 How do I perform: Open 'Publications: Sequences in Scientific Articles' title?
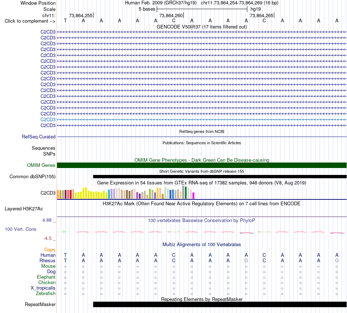point(202,143)
